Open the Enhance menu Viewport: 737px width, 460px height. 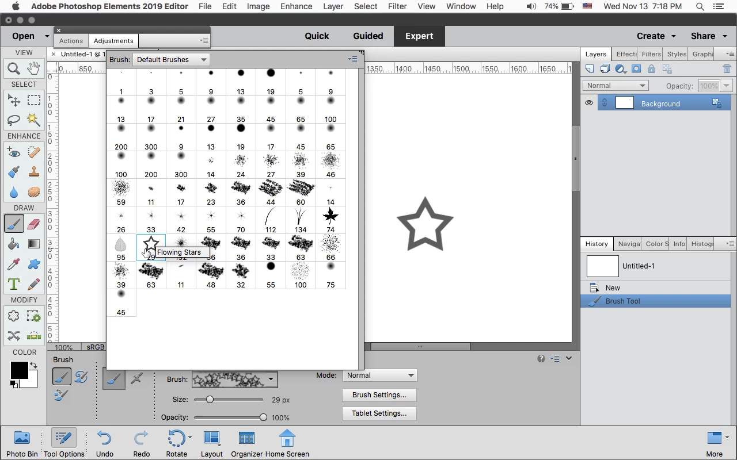pos(296,6)
